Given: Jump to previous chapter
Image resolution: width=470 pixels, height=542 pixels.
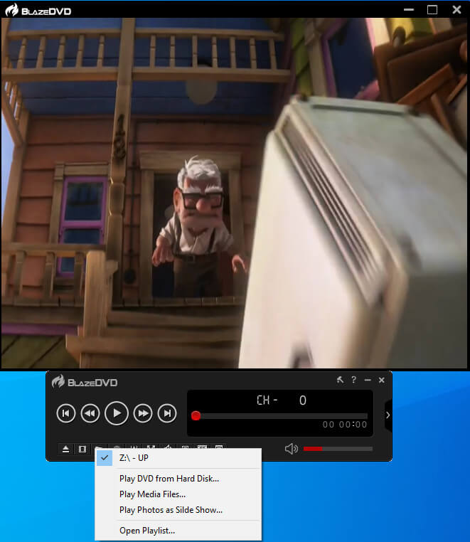Looking at the screenshot, I should click(65, 413).
